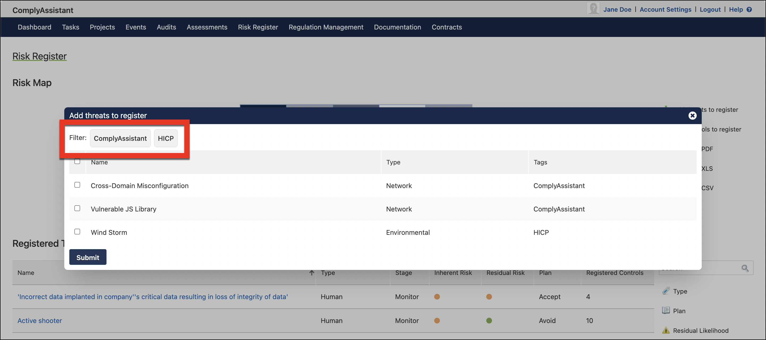Open the Assessments menu
The width and height of the screenshot is (766, 340).
[x=207, y=27]
